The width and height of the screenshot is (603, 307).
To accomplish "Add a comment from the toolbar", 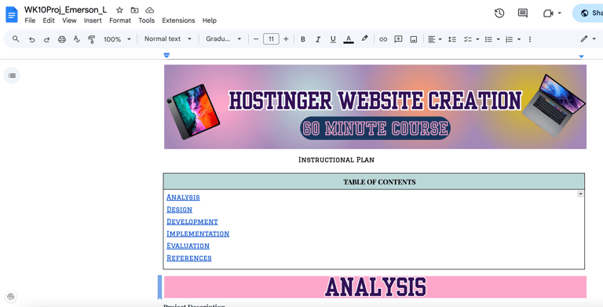I will coord(398,39).
